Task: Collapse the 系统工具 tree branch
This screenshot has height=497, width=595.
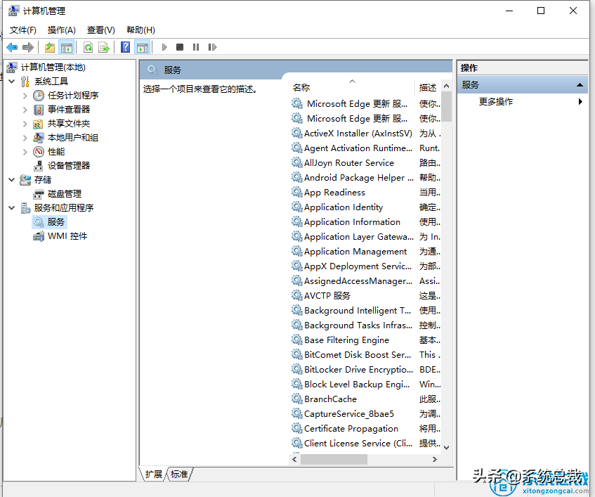Action: click(x=11, y=81)
